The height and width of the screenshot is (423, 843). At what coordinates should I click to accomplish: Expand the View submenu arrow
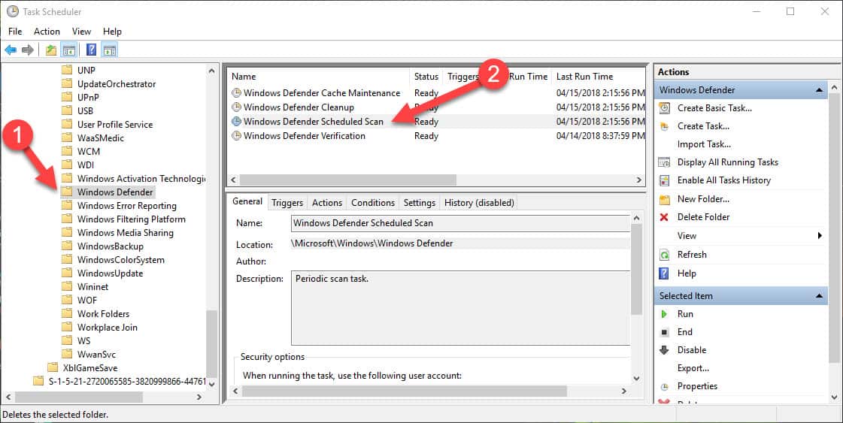(820, 235)
